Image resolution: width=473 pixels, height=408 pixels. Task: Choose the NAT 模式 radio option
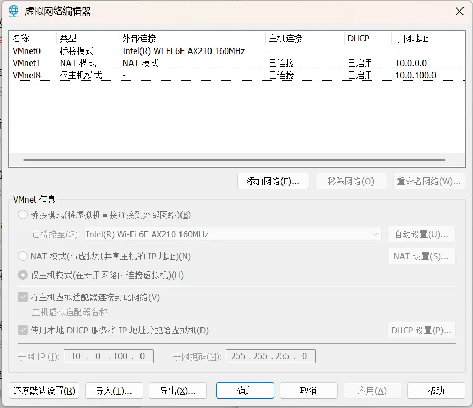(x=23, y=256)
